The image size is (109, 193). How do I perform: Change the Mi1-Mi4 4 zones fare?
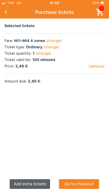54,41
